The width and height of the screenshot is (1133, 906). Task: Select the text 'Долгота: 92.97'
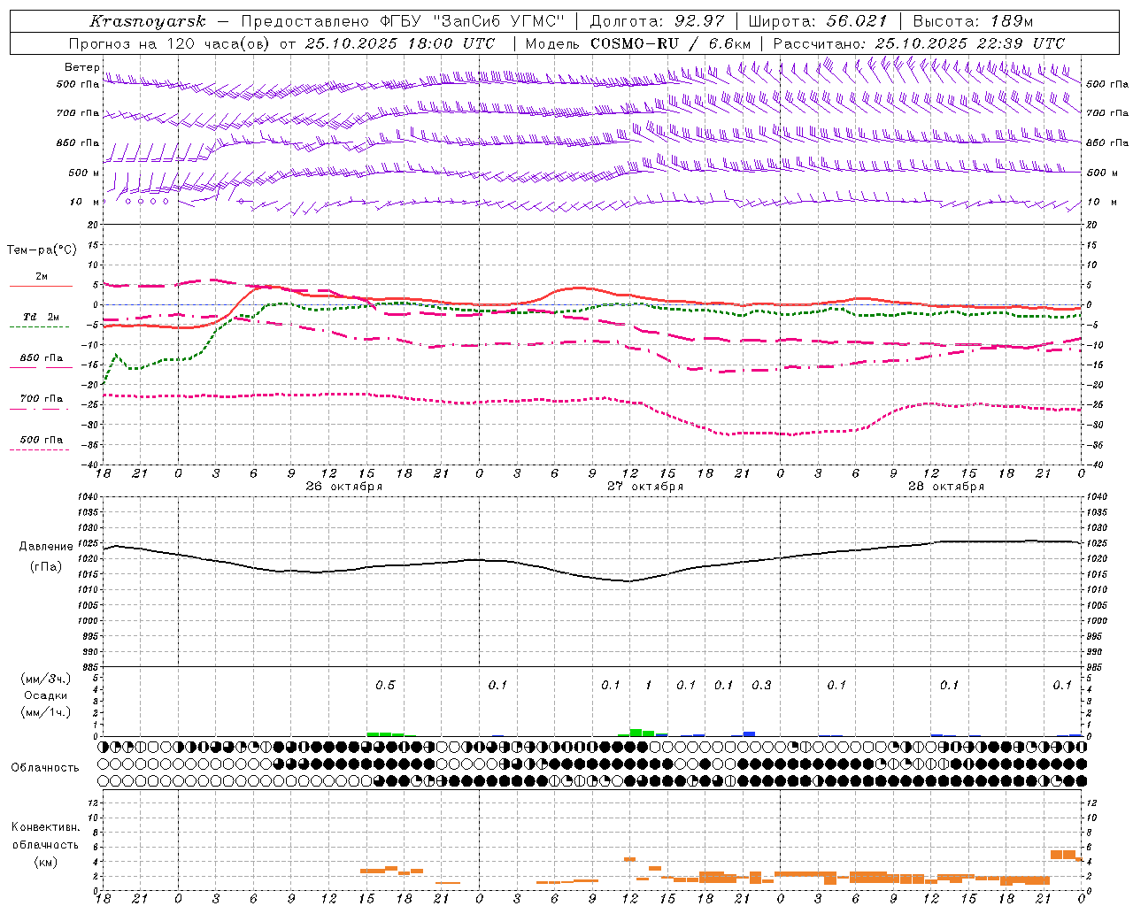[x=657, y=21]
